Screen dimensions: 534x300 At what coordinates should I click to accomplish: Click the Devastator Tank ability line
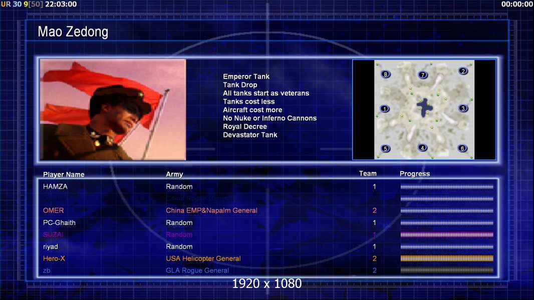coord(250,135)
